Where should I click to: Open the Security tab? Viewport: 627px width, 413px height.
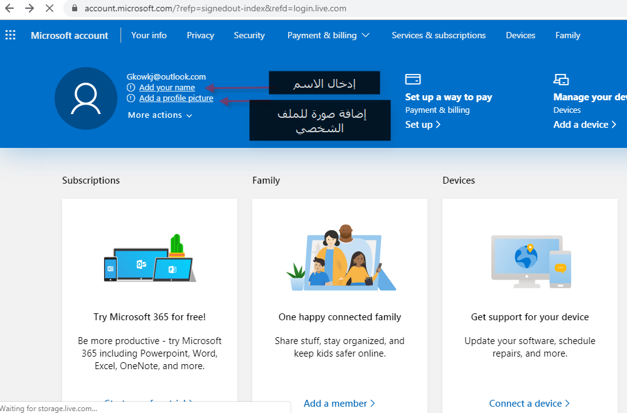point(249,35)
